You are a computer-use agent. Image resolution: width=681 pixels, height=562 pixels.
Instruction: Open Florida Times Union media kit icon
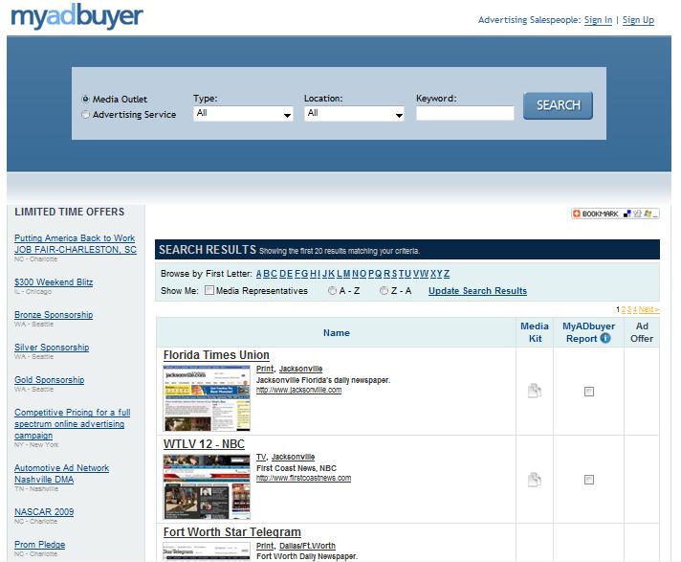tap(535, 391)
